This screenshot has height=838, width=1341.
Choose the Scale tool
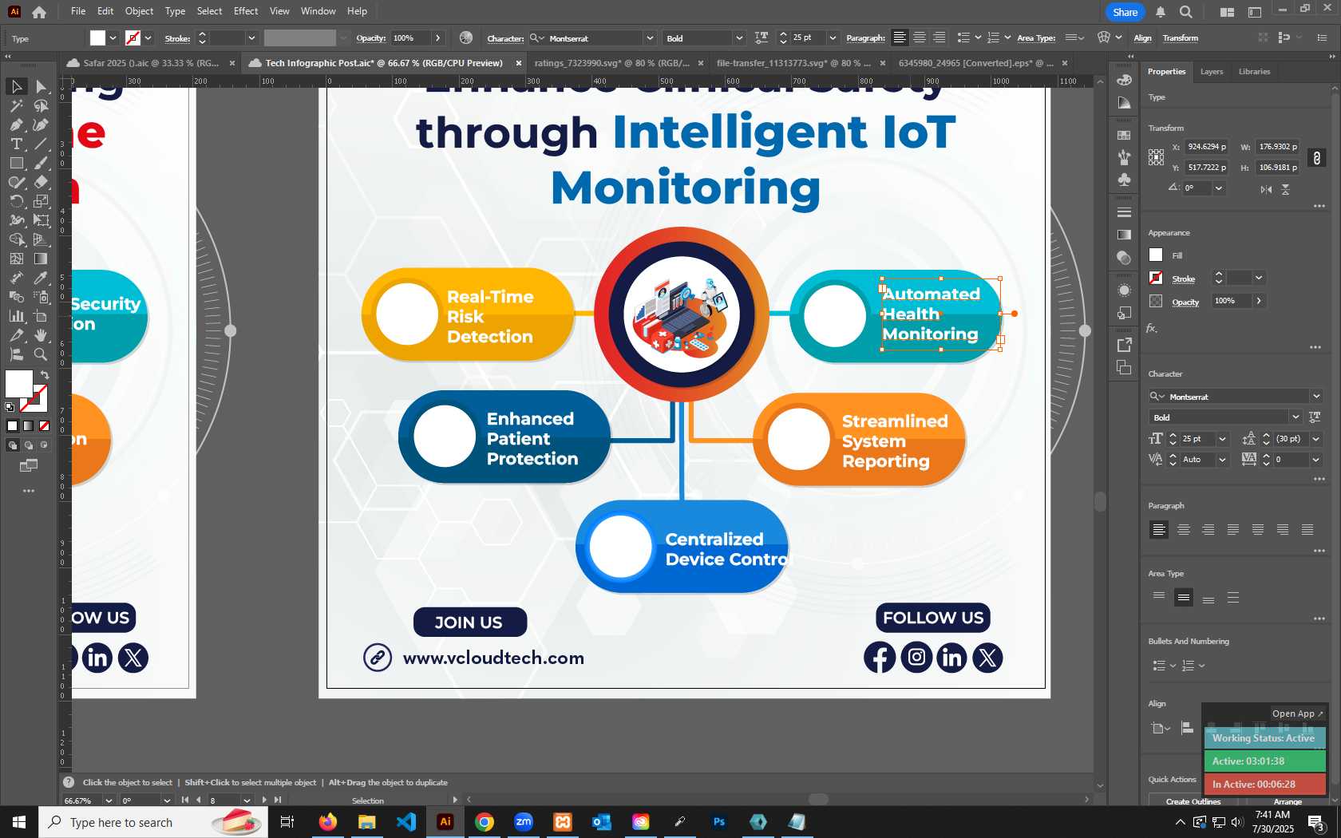(x=41, y=201)
